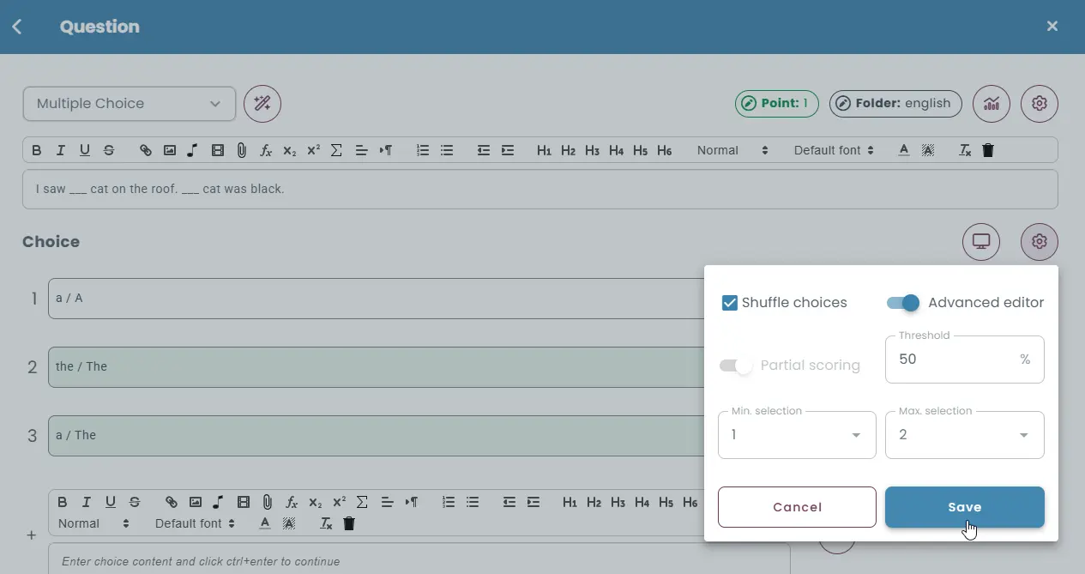
Task: Insert image in the choice toolbar
Action: click(196, 502)
